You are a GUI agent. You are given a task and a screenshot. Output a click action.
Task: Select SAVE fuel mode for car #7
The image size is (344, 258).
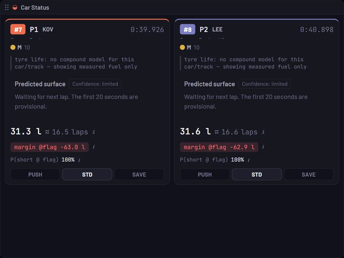pos(139,174)
